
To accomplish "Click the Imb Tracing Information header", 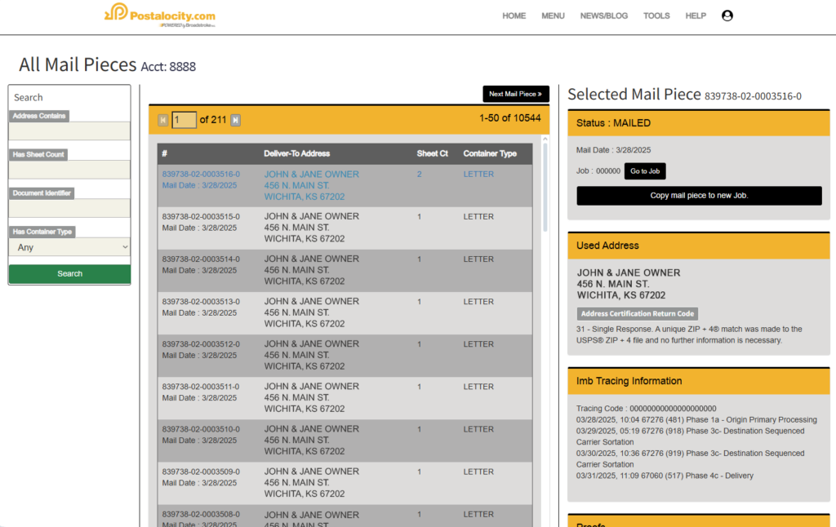I will pos(699,381).
